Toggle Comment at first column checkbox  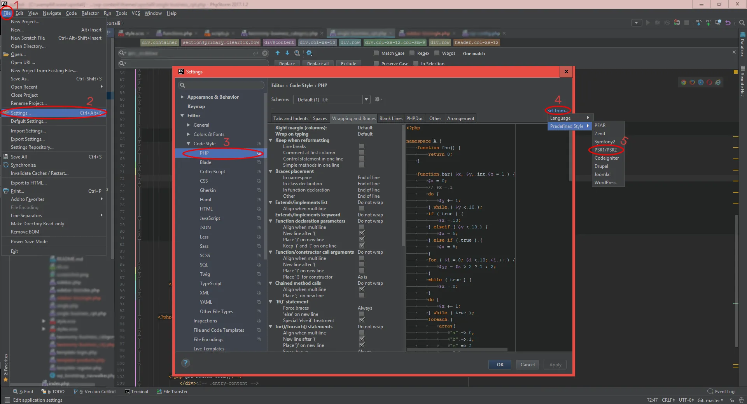(362, 153)
